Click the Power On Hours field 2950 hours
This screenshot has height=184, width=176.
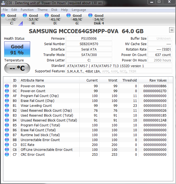(x=160, y=60)
